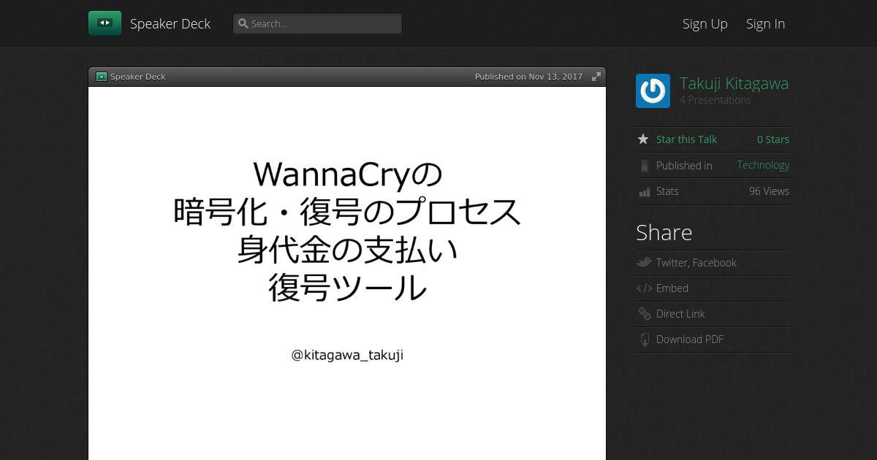Viewport: 877px width, 460px height.
Task: Open the Embed option
Action: pyautogui.click(x=672, y=288)
